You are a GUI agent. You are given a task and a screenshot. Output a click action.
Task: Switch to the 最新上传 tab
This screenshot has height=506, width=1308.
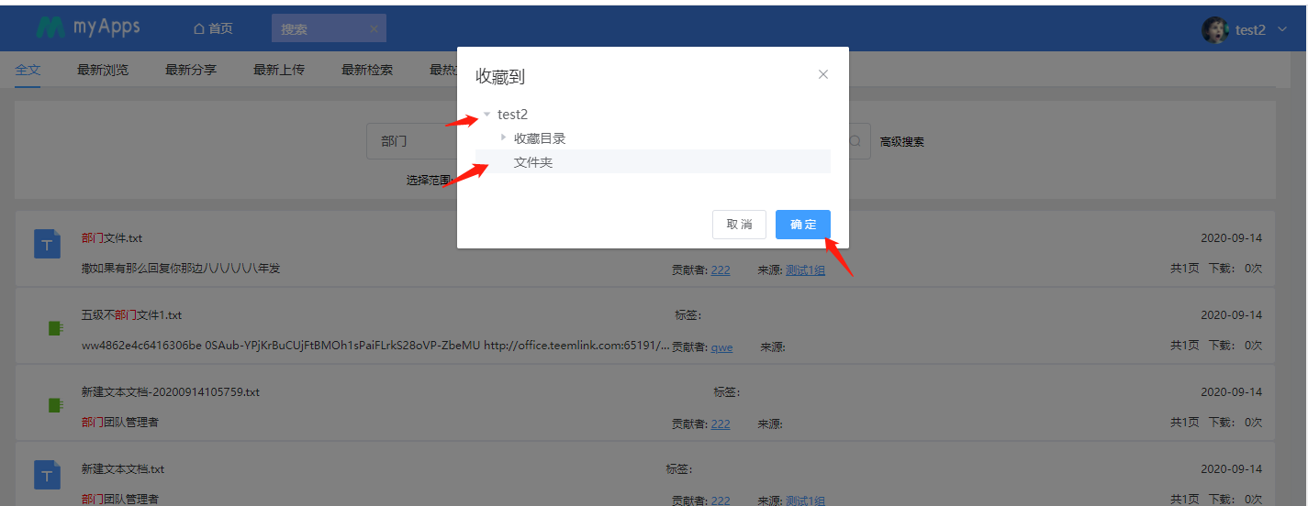(279, 70)
